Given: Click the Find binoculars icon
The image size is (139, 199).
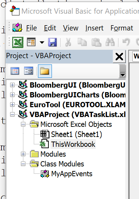Looking at the screenshot, I should pyautogui.click(x=110, y=42).
